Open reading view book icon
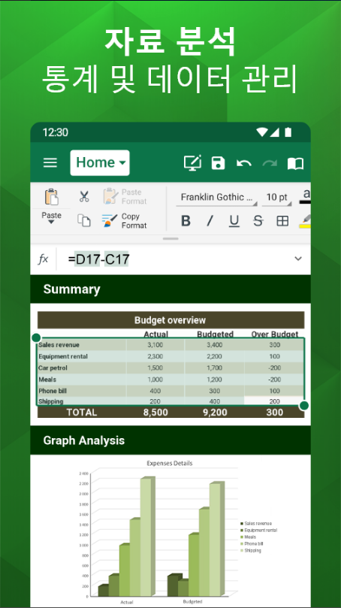This screenshot has width=341, height=608. (295, 163)
